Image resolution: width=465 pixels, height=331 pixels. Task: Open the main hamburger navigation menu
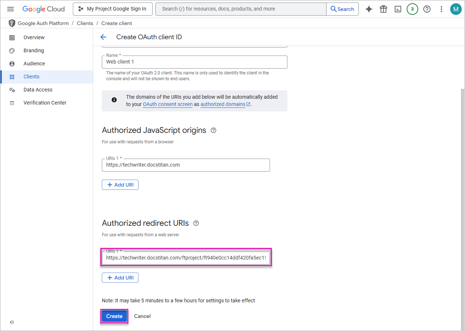[11, 9]
